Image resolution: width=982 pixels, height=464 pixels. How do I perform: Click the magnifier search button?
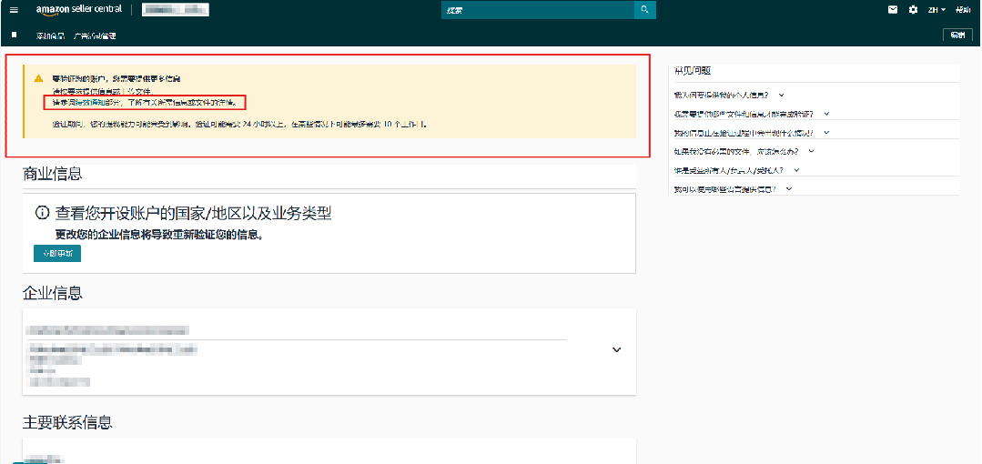(644, 10)
